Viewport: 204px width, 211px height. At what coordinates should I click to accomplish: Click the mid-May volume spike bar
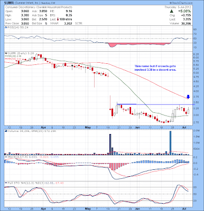tap(110, 145)
